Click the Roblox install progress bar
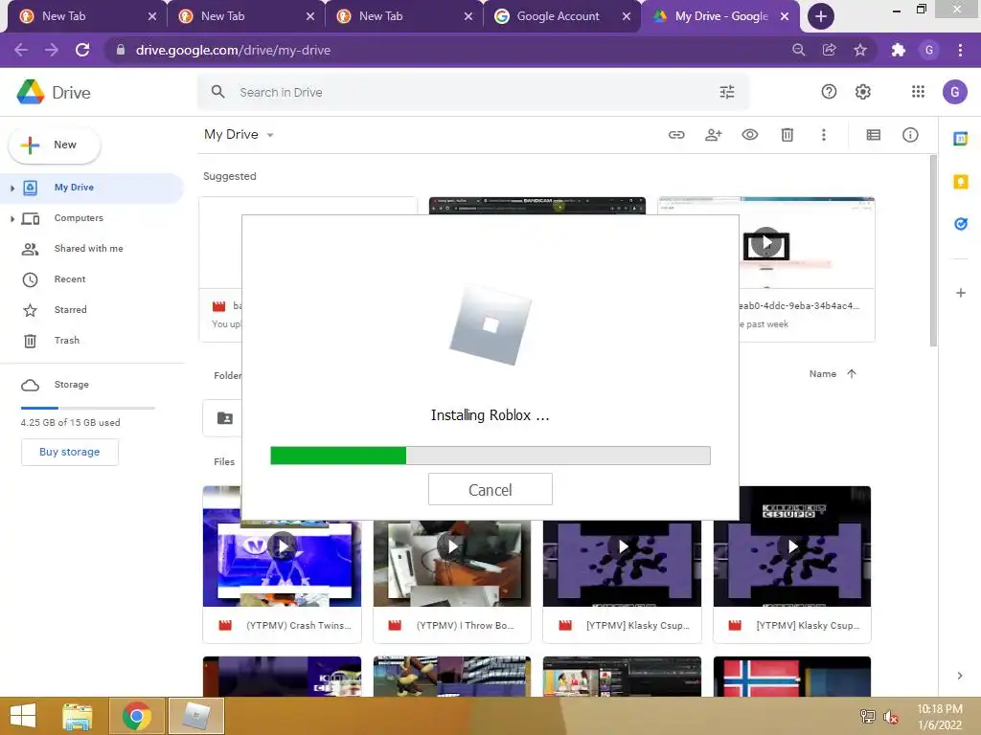 [490, 456]
